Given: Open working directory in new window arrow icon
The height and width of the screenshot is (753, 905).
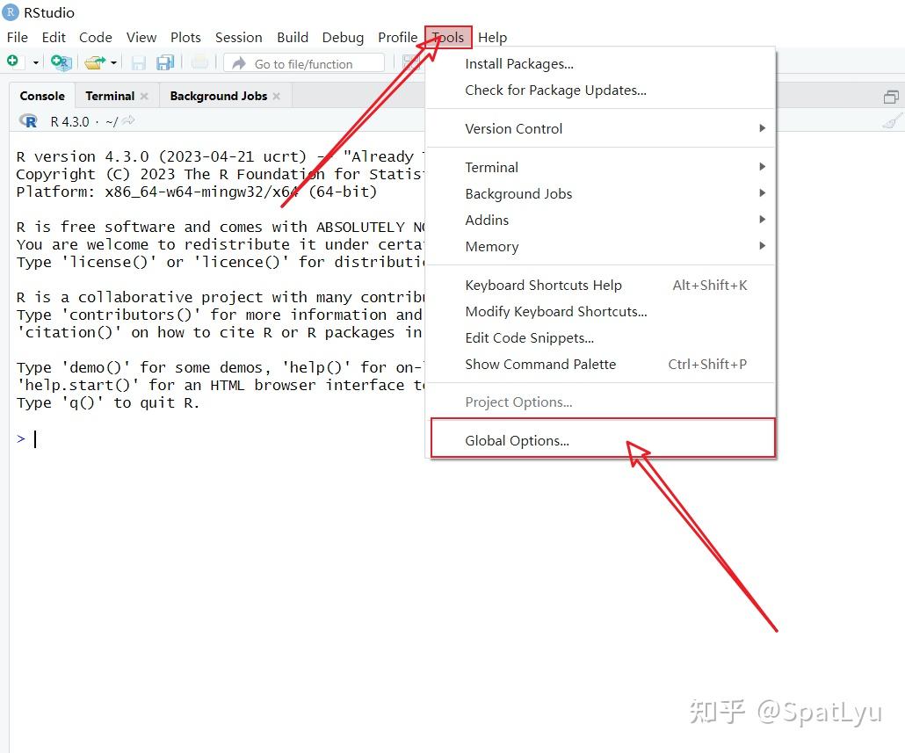Looking at the screenshot, I should 127,120.
